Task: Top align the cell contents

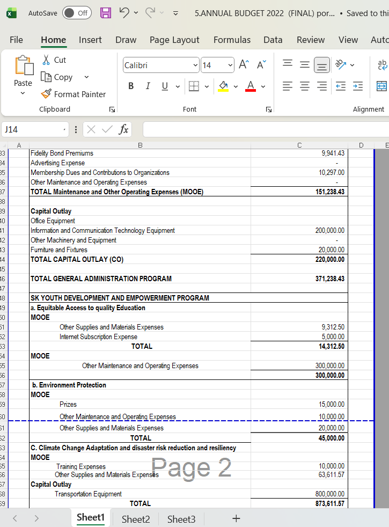Action: tap(287, 64)
